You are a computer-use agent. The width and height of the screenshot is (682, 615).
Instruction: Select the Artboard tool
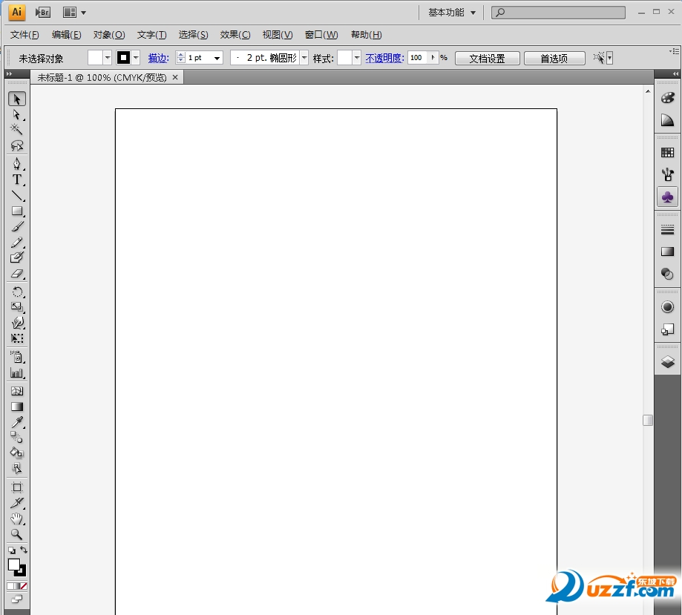pyautogui.click(x=17, y=487)
